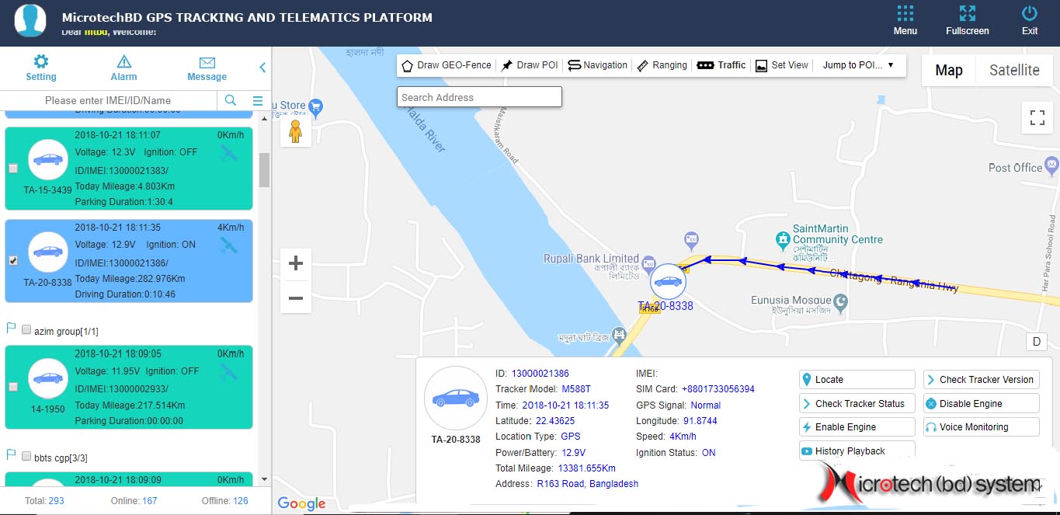The height and width of the screenshot is (515, 1060).
Task: Check the 14-1950 vehicle checkbox
Action: tap(12, 387)
